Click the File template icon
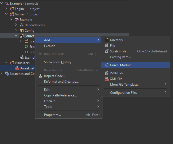The image size is (173, 144). (107, 46)
